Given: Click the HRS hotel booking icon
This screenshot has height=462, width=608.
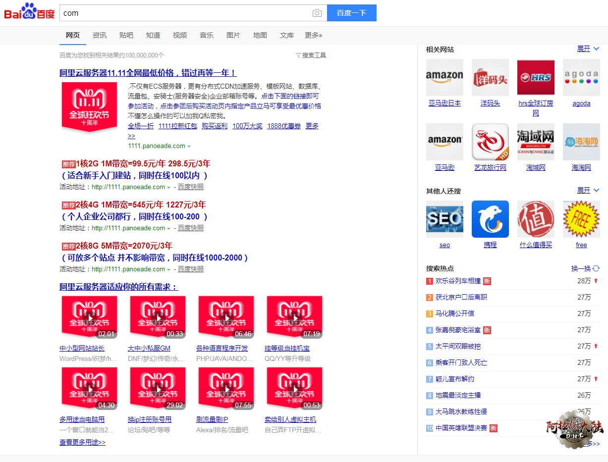Looking at the screenshot, I should [x=536, y=77].
